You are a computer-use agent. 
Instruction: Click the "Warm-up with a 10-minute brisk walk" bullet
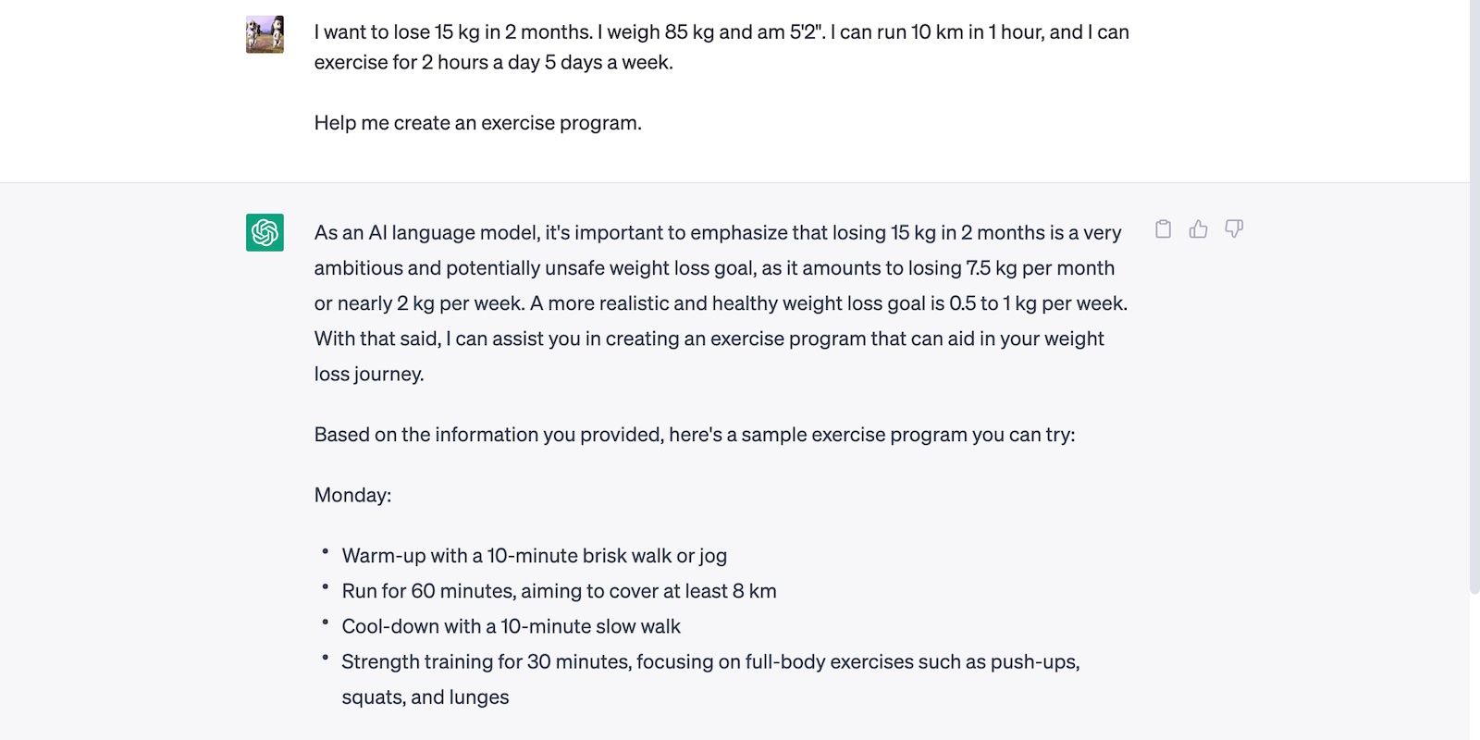[x=534, y=556]
